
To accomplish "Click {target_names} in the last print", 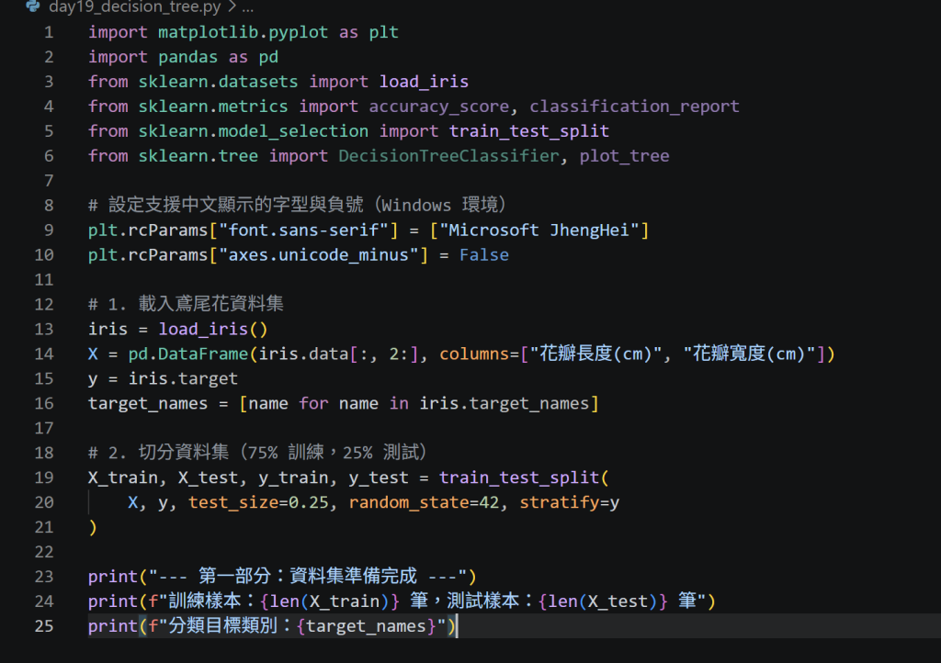I will pyautogui.click(x=366, y=626).
